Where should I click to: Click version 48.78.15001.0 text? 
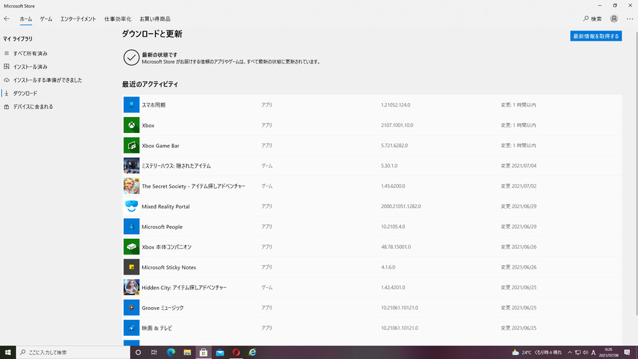(x=396, y=247)
